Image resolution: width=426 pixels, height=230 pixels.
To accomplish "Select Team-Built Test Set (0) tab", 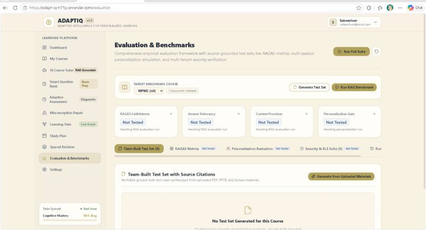I will click(x=139, y=149).
